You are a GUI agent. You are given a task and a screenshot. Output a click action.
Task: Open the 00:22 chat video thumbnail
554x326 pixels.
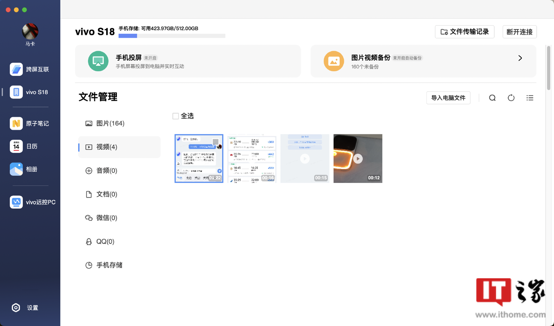[x=199, y=159]
